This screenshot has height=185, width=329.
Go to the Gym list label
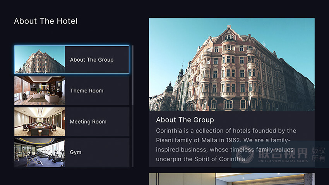pyautogui.click(x=75, y=152)
